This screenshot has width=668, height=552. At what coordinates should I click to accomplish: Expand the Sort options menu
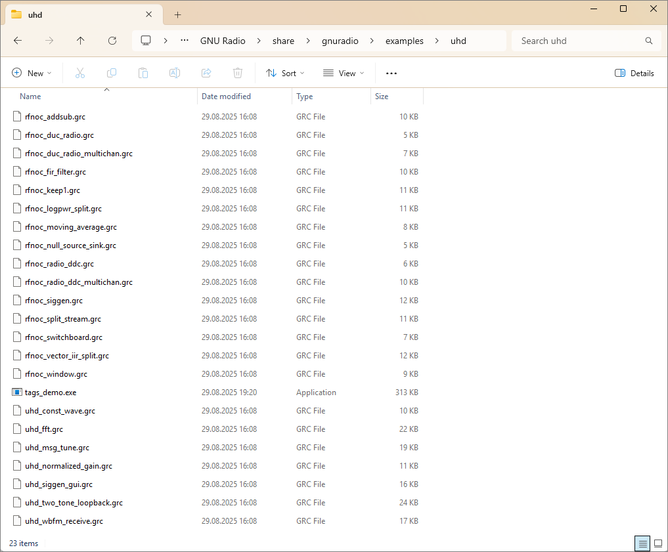click(285, 73)
